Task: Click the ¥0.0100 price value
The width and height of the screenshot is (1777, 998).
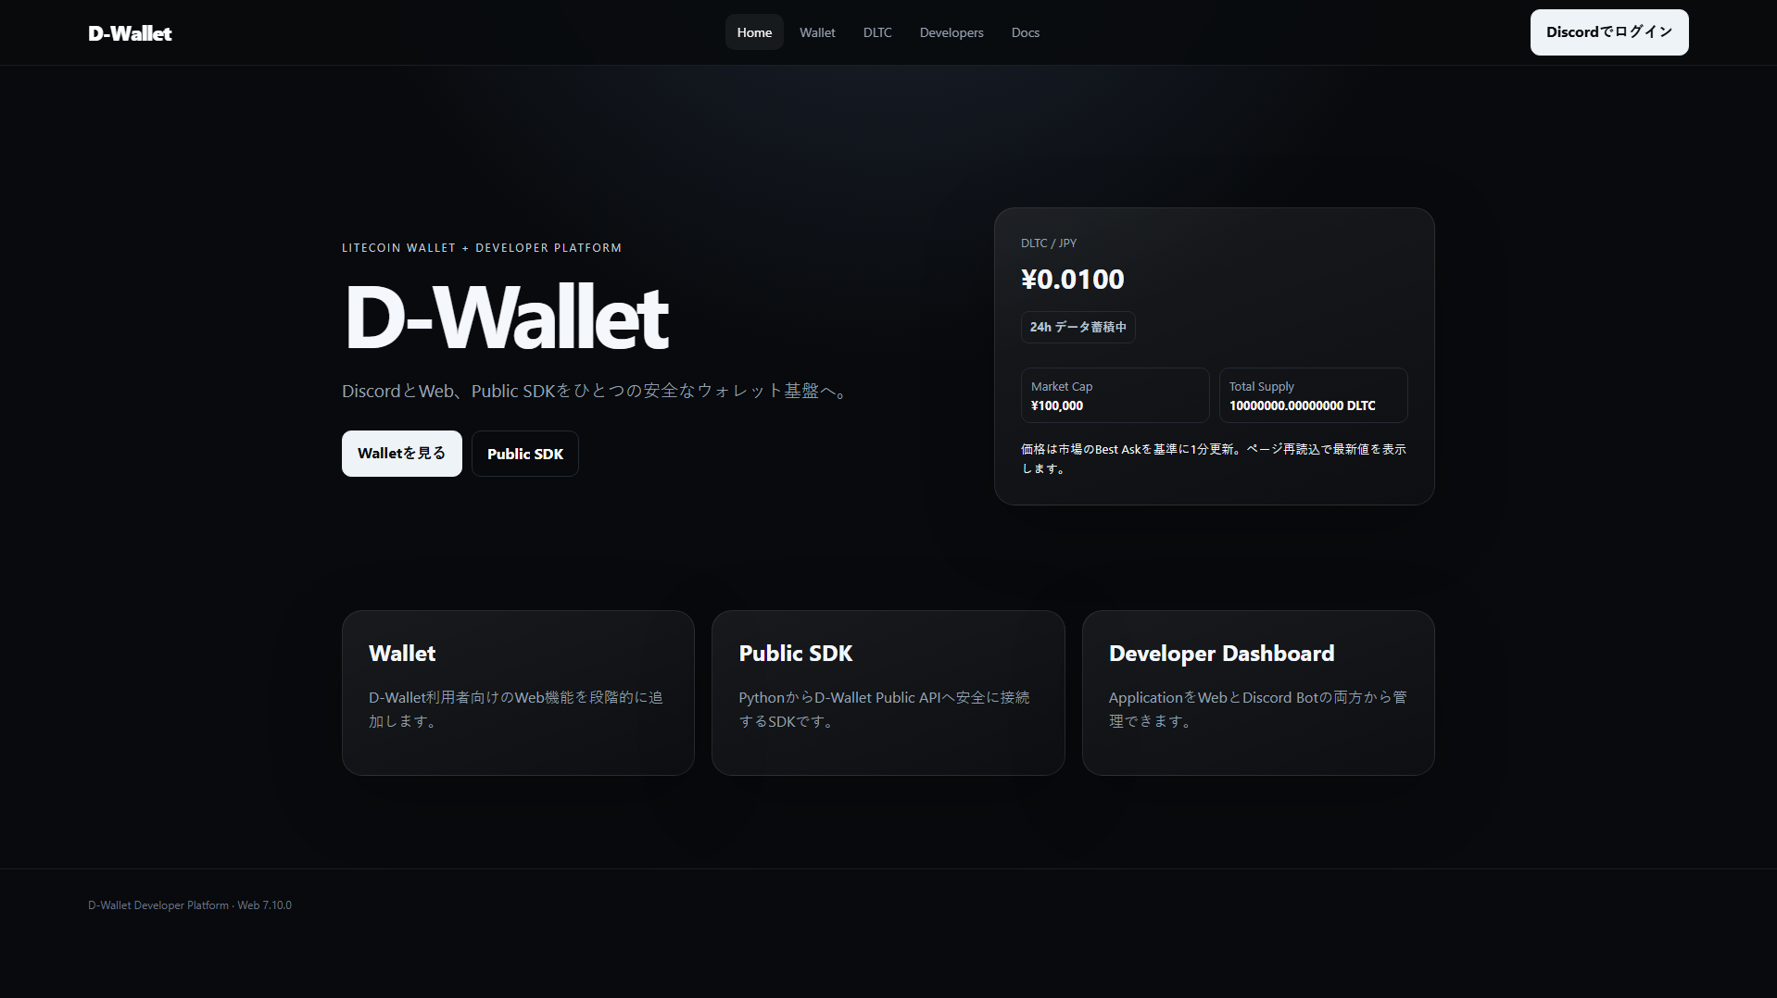Action: 1073,279
